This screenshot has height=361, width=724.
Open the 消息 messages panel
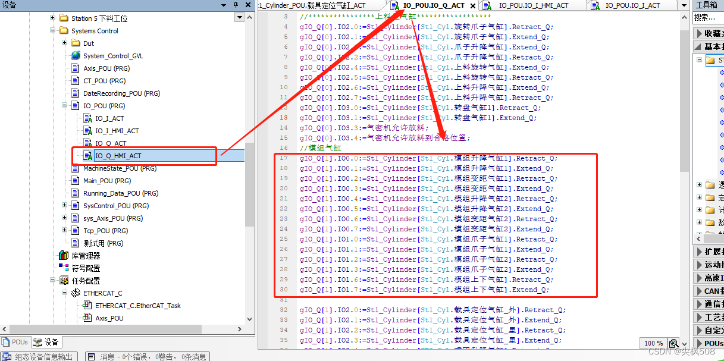148,356
